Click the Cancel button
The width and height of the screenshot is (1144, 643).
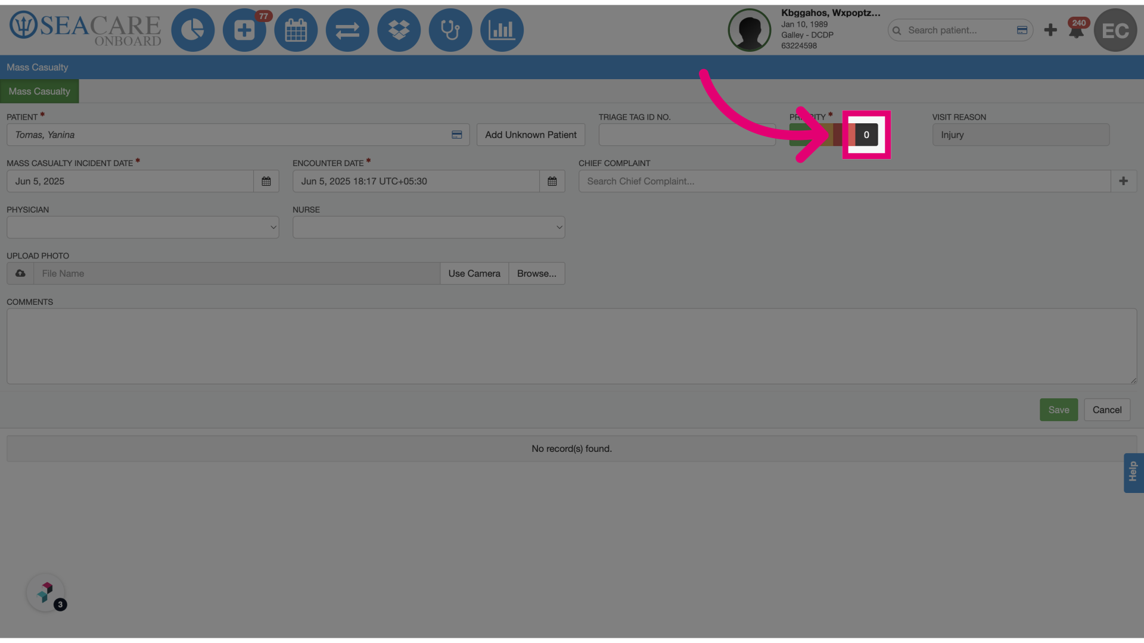tap(1107, 410)
